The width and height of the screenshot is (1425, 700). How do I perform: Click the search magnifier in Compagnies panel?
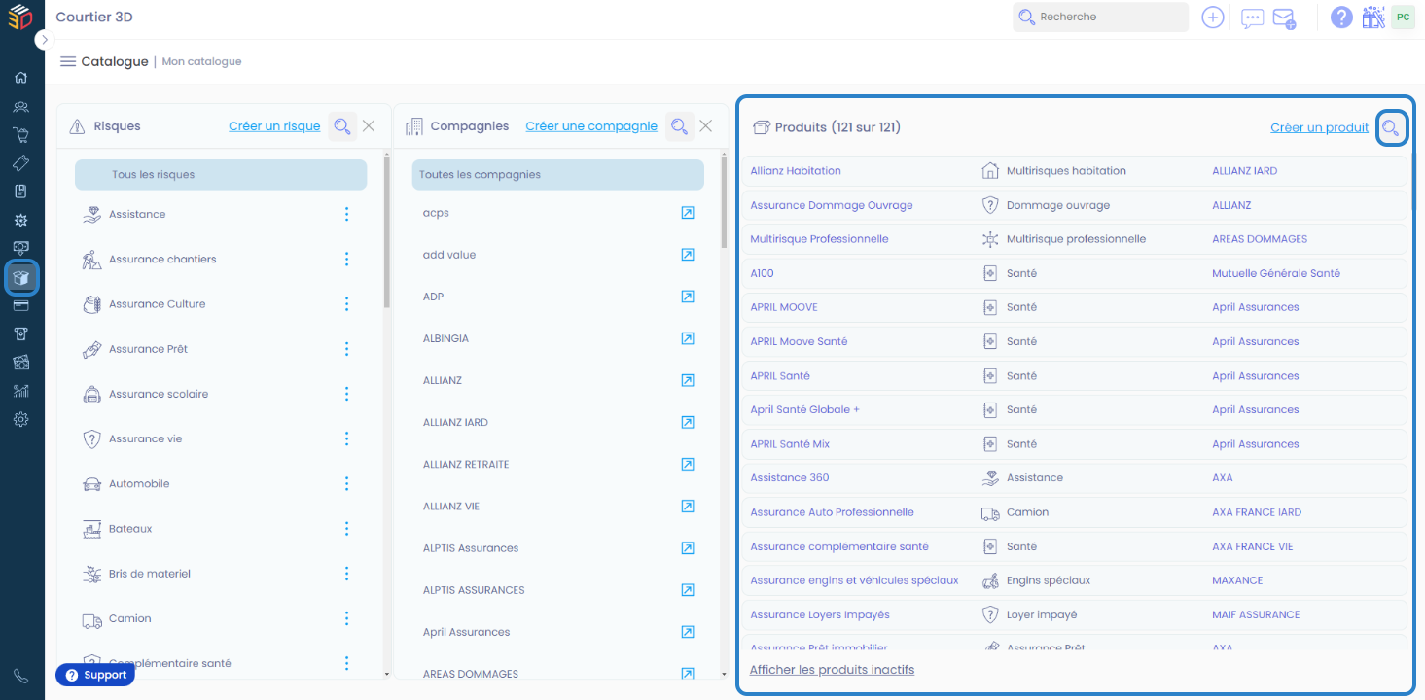pos(679,126)
